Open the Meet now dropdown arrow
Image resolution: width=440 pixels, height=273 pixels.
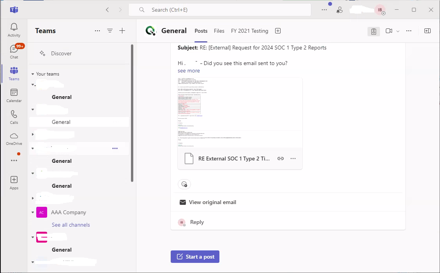(398, 31)
